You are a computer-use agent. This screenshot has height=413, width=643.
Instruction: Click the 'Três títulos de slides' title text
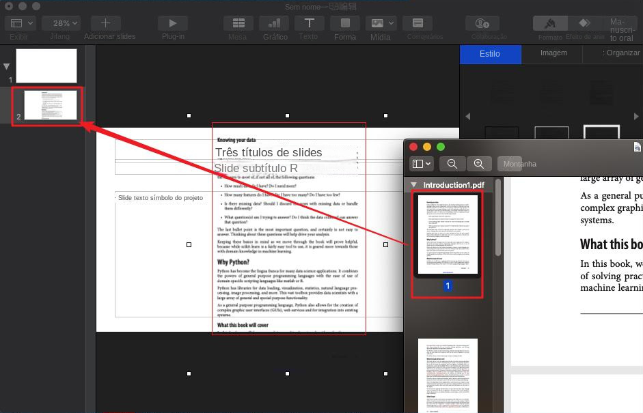click(x=269, y=152)
